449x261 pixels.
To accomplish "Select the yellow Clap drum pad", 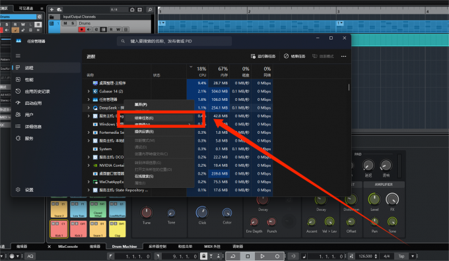I will coord(118,229).
